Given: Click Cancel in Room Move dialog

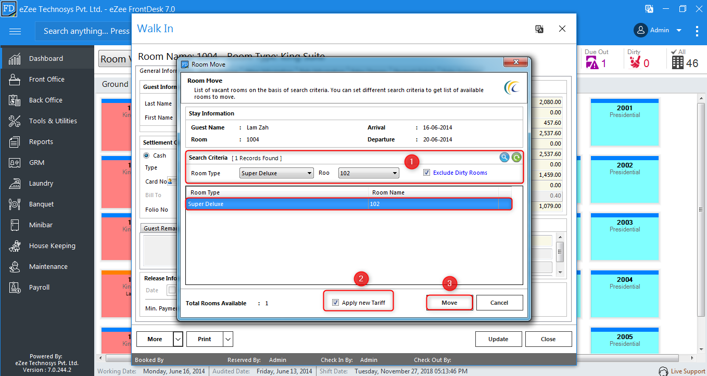Looking at the screenshot, I should point(499,303).
